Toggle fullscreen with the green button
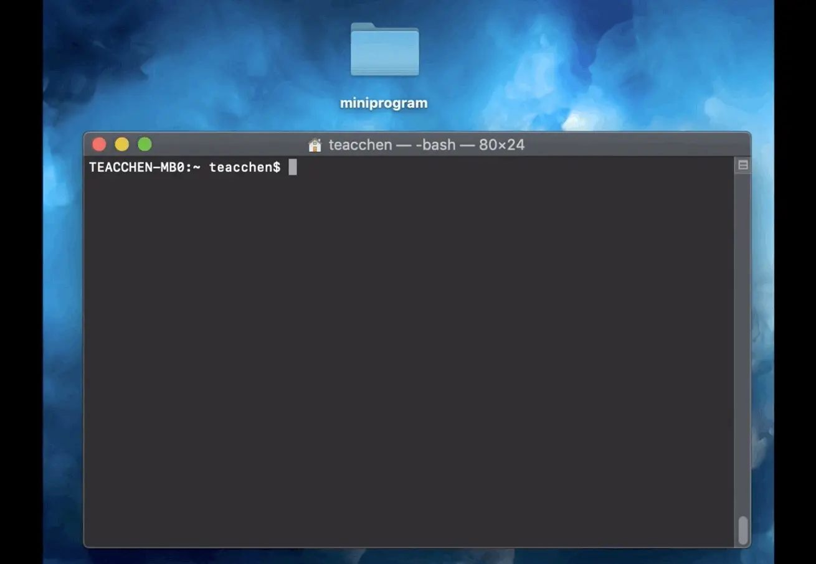816x564 pixels. 144,144
